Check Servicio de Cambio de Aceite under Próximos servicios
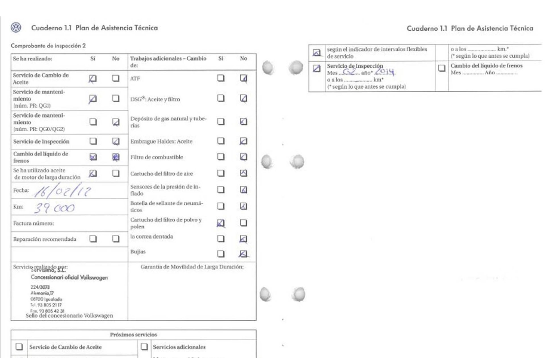 pos(19,347)
